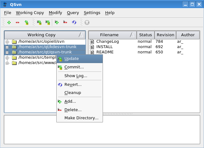The width and height of the screenshot is (204, 148).
Task: Click the red minus remove working copy icon
Action: tap(18, 22)
